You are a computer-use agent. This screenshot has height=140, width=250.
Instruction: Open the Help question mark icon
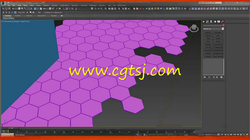coord(237,2)
